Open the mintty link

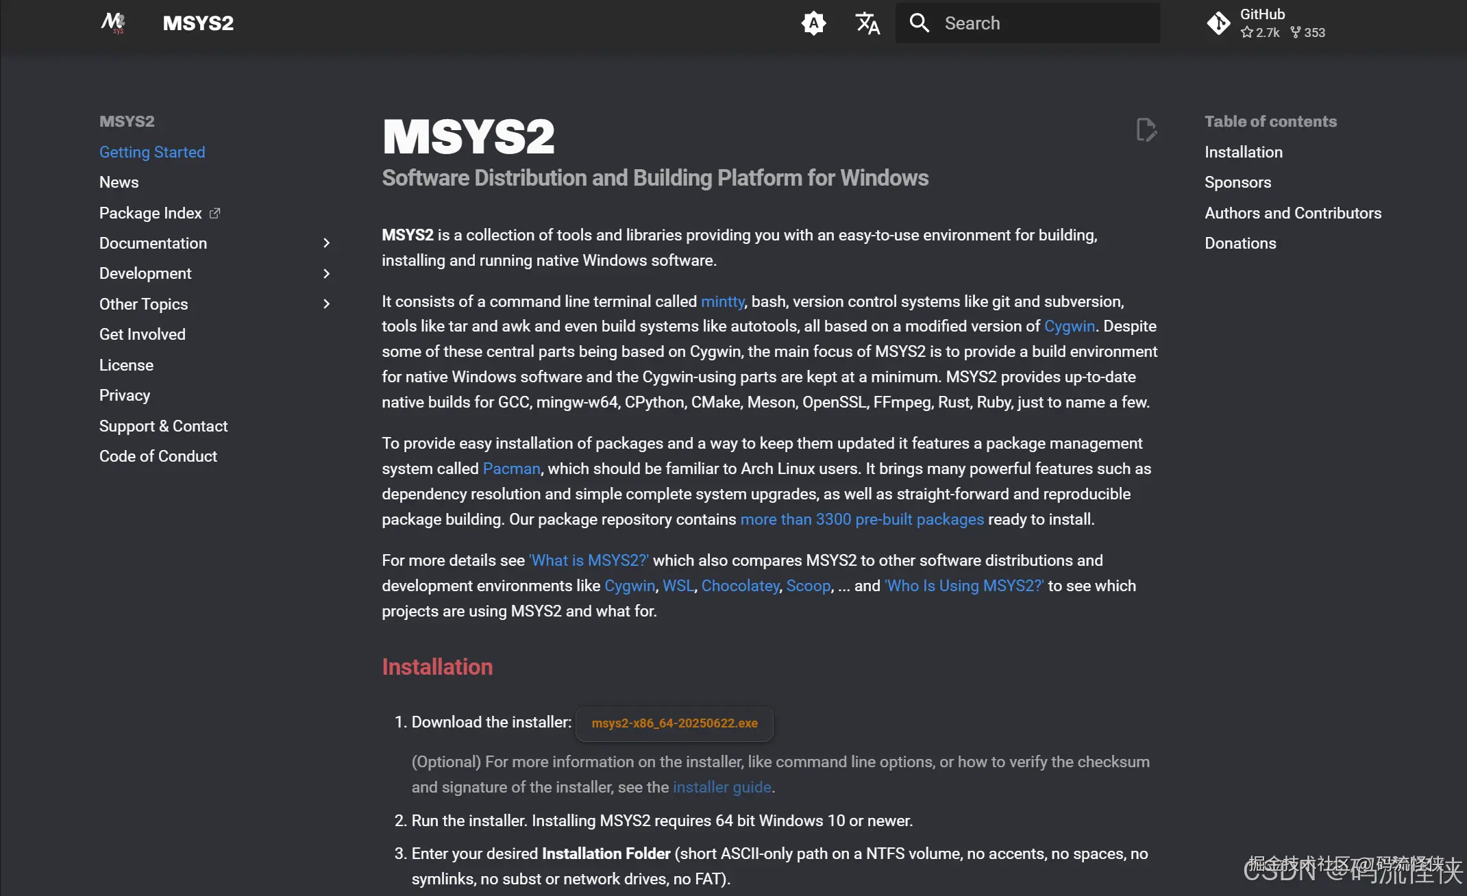tap(722, 301)
